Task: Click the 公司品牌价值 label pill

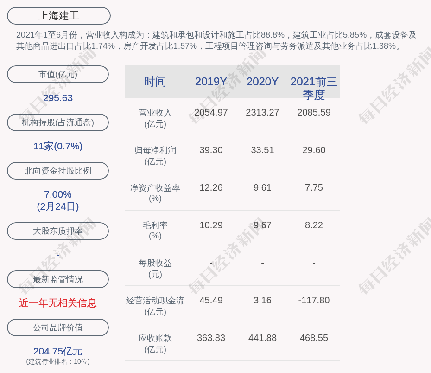Action: 58,328
